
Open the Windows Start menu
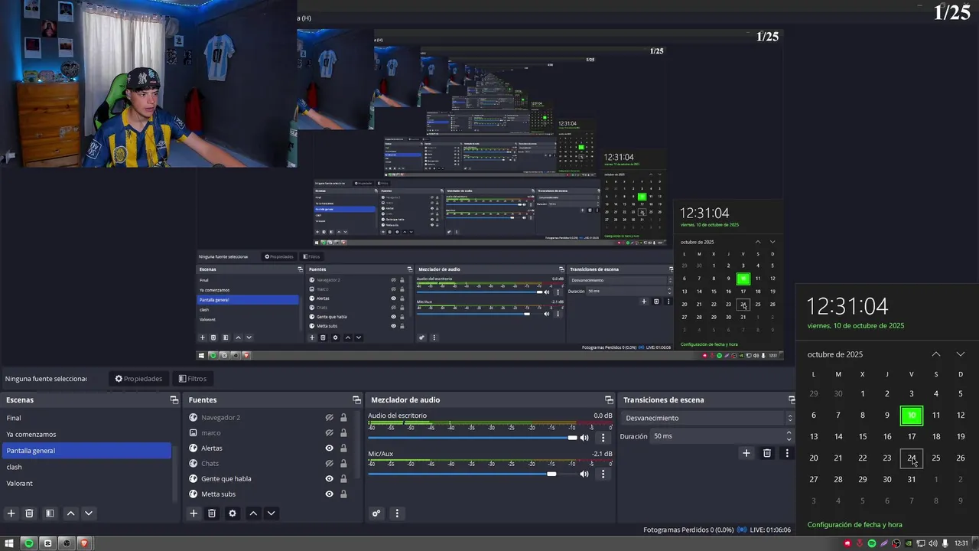point(9,543)
